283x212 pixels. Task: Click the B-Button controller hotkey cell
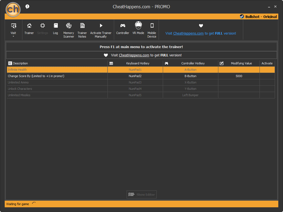click(x=190, y=76)
